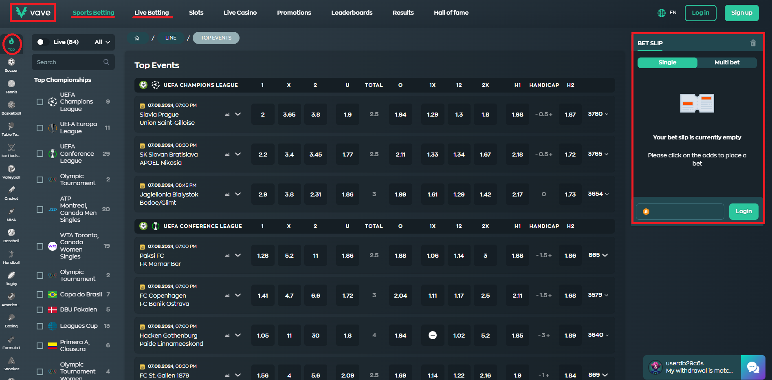Viewport: 772px width, 380px height.
Task: Check the Leagues Cup checkbox
Action: 40,326
